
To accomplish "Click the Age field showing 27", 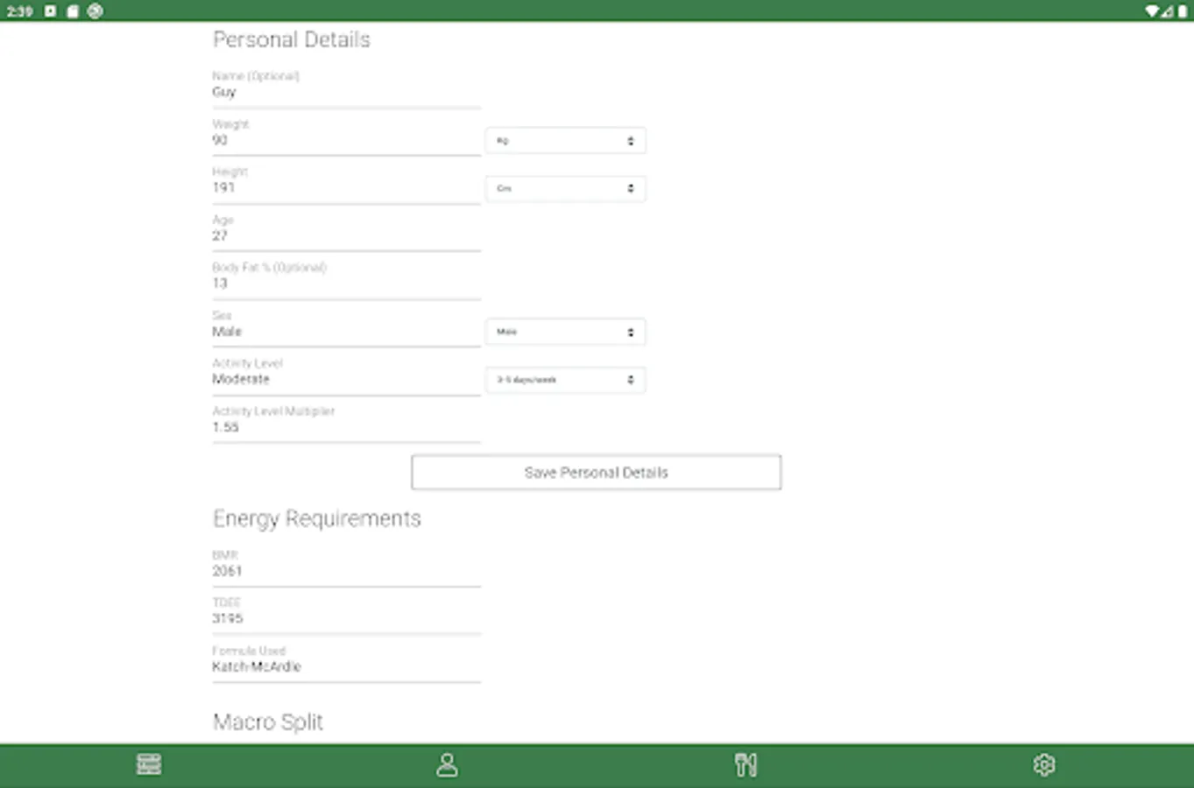I will 346,235.
